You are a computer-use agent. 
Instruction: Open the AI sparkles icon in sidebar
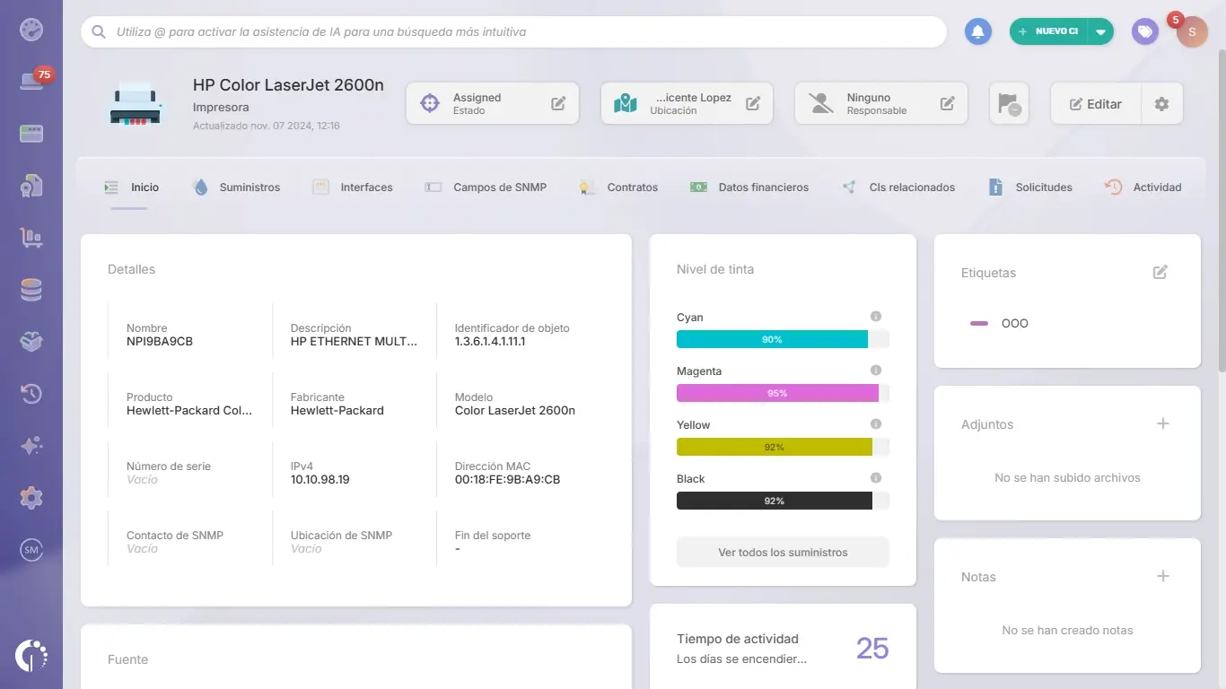31,446
